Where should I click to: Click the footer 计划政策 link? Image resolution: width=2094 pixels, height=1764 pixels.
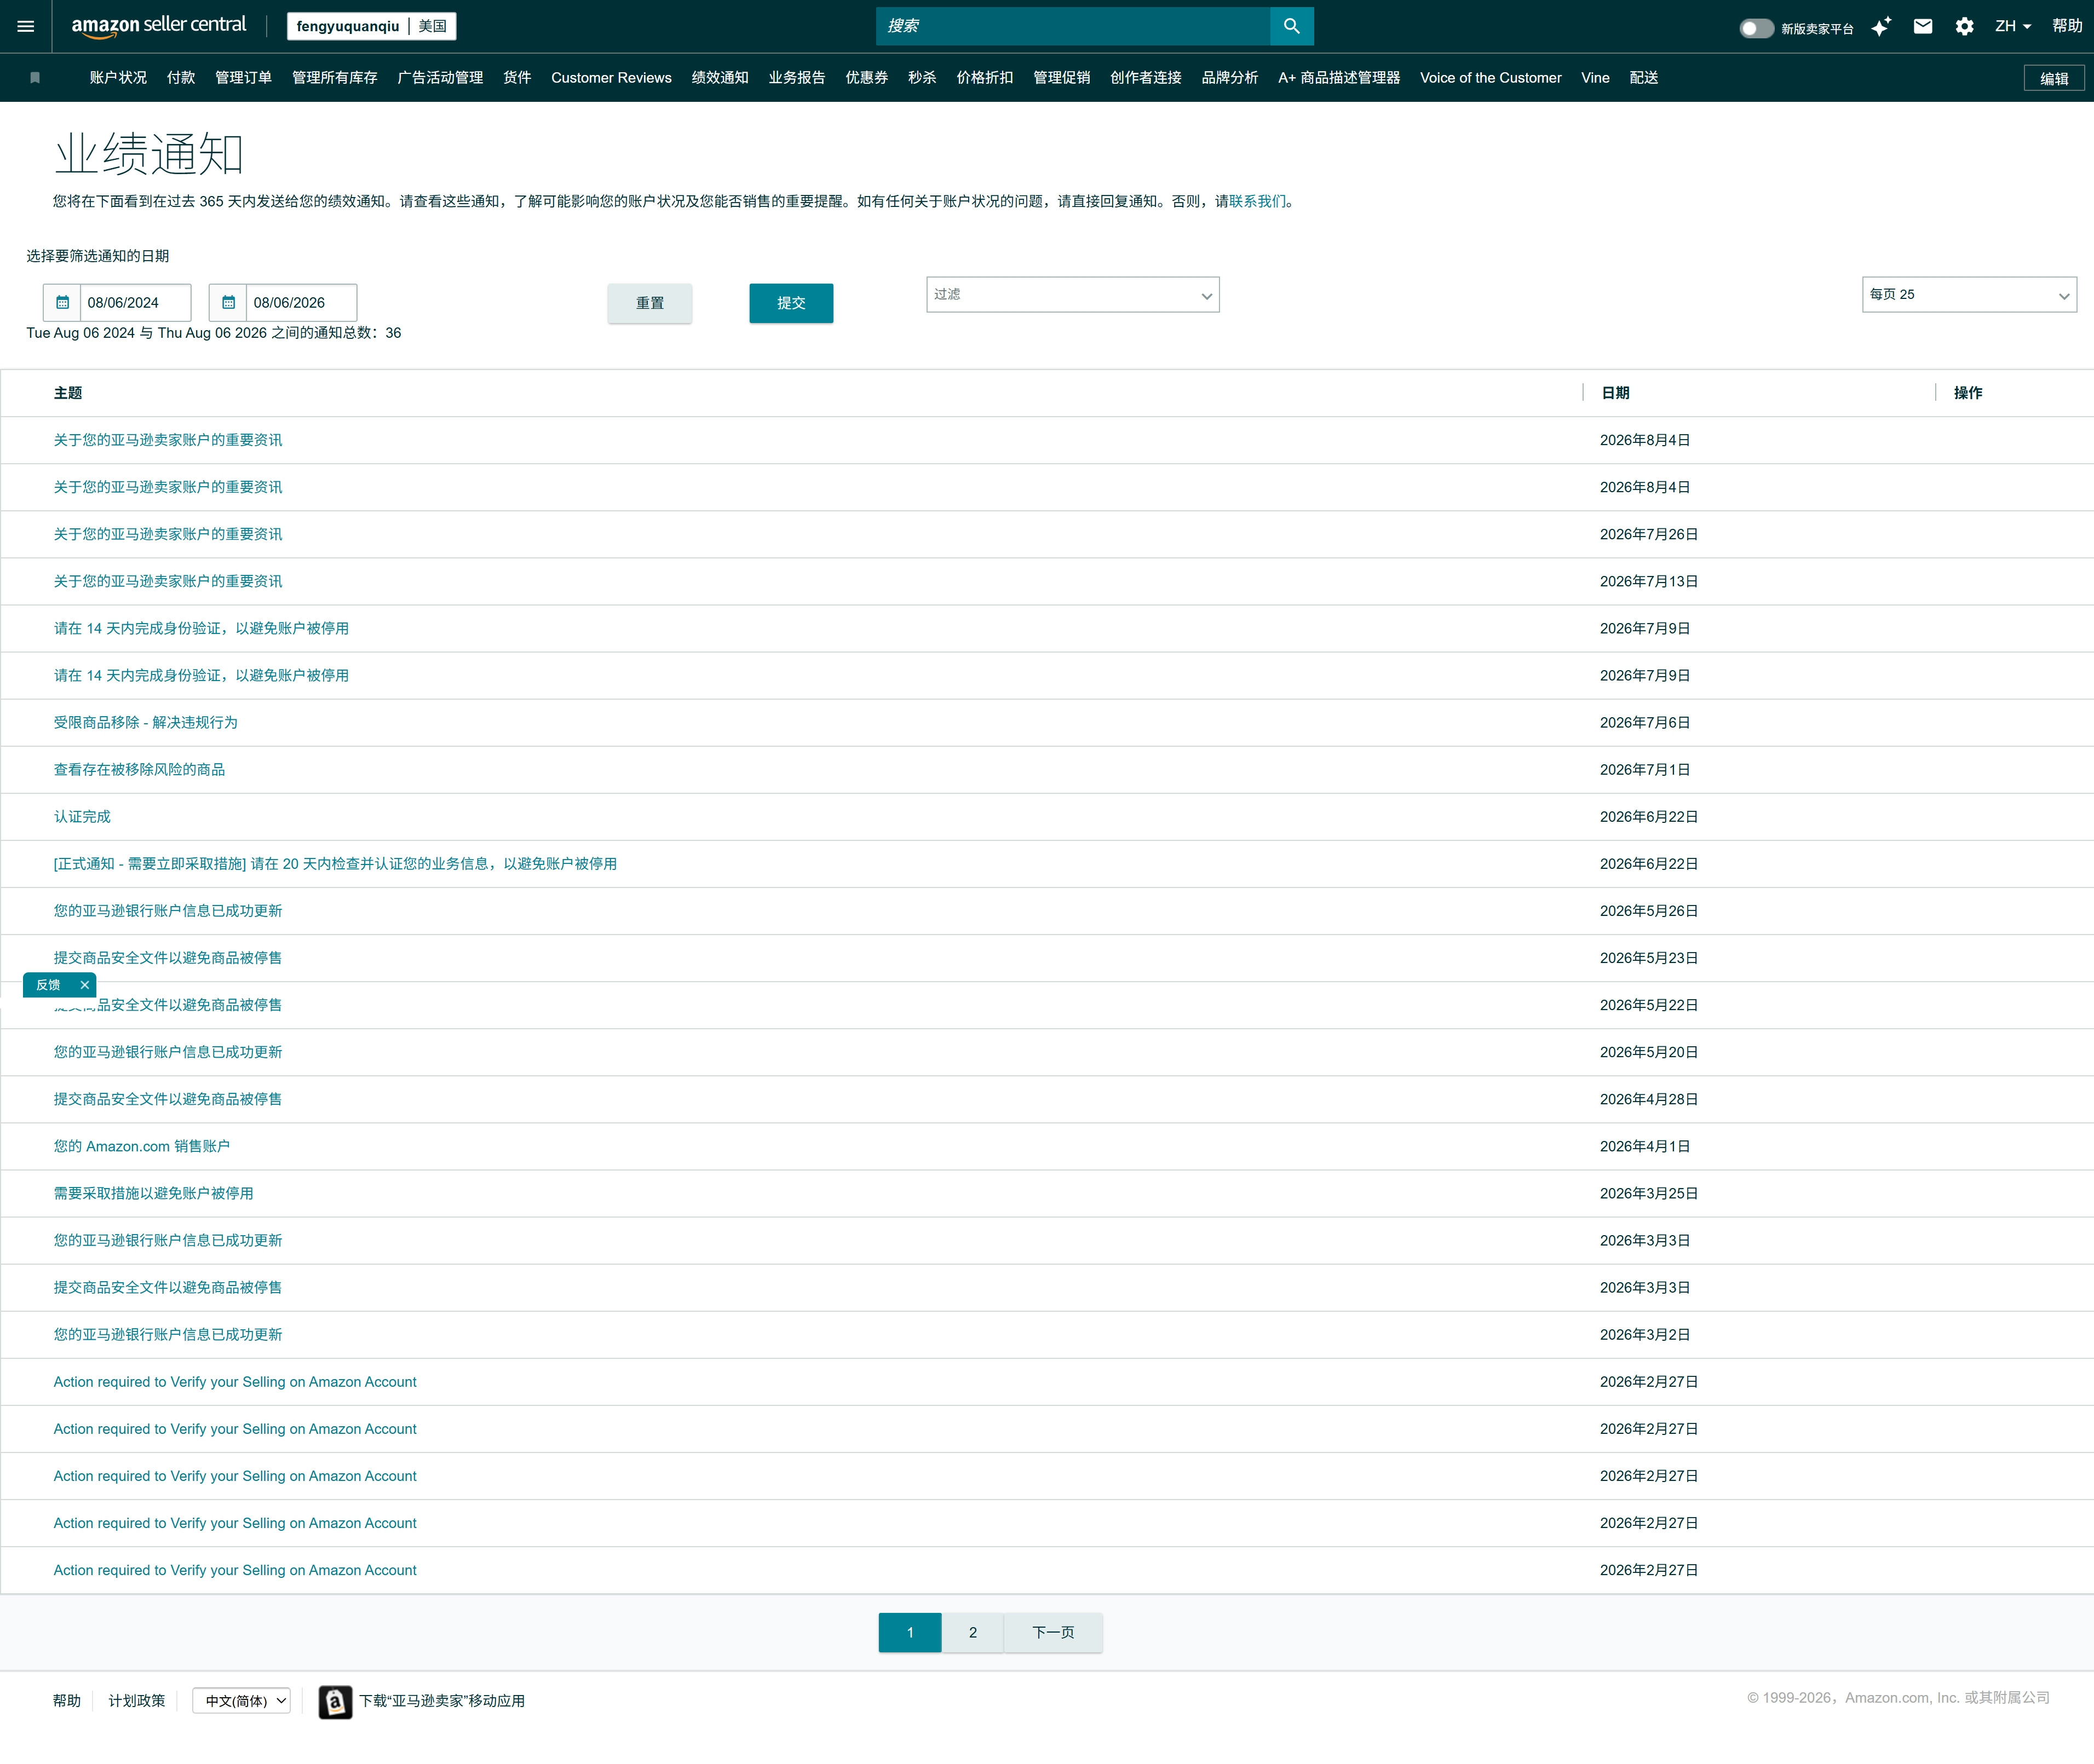(137, 1701)
